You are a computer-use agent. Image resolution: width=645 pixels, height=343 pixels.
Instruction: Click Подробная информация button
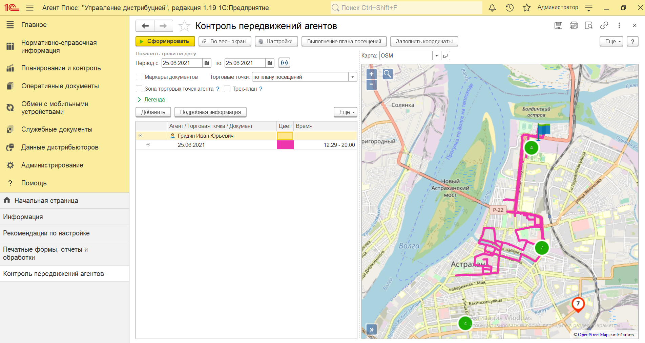tap(210, 112)
